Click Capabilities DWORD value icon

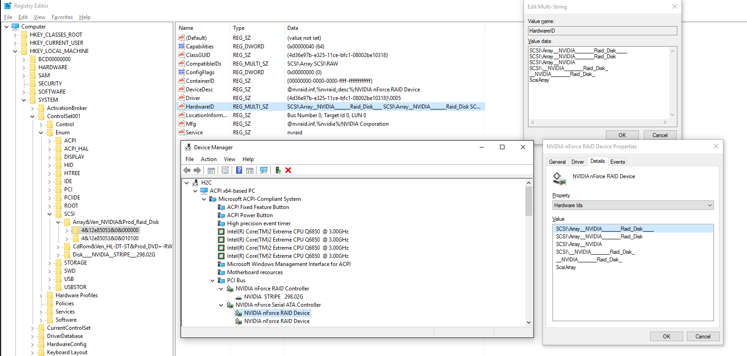click(x=181, y=46)
